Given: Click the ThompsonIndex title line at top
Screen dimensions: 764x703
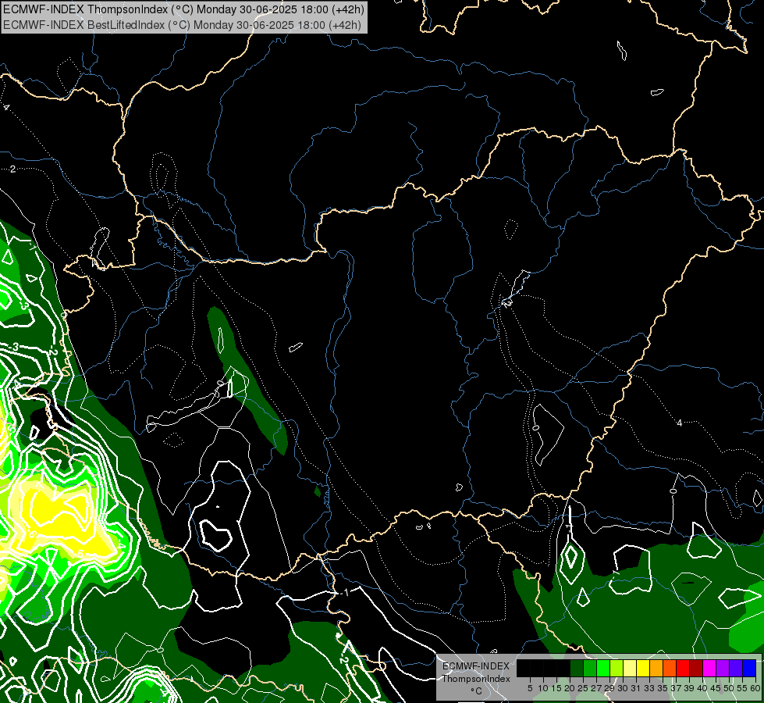Looking at the screenshot, I should point(183,9).
